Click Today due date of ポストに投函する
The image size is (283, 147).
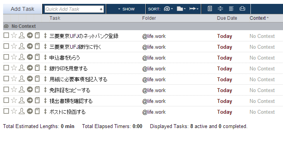[x=224, y=112]
